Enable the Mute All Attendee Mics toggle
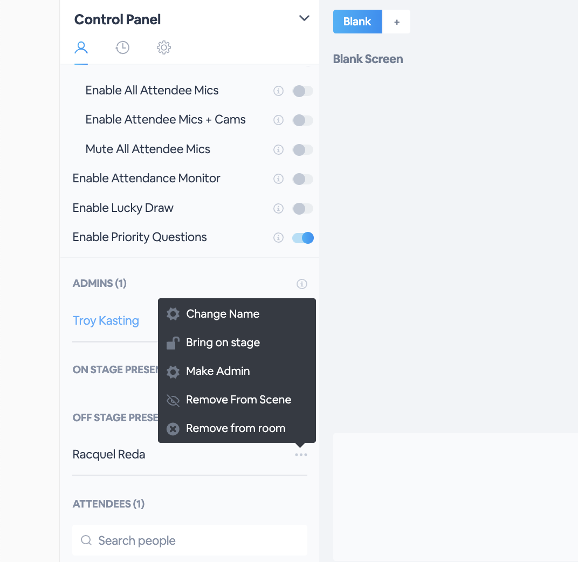 click(x=302, y=149)
